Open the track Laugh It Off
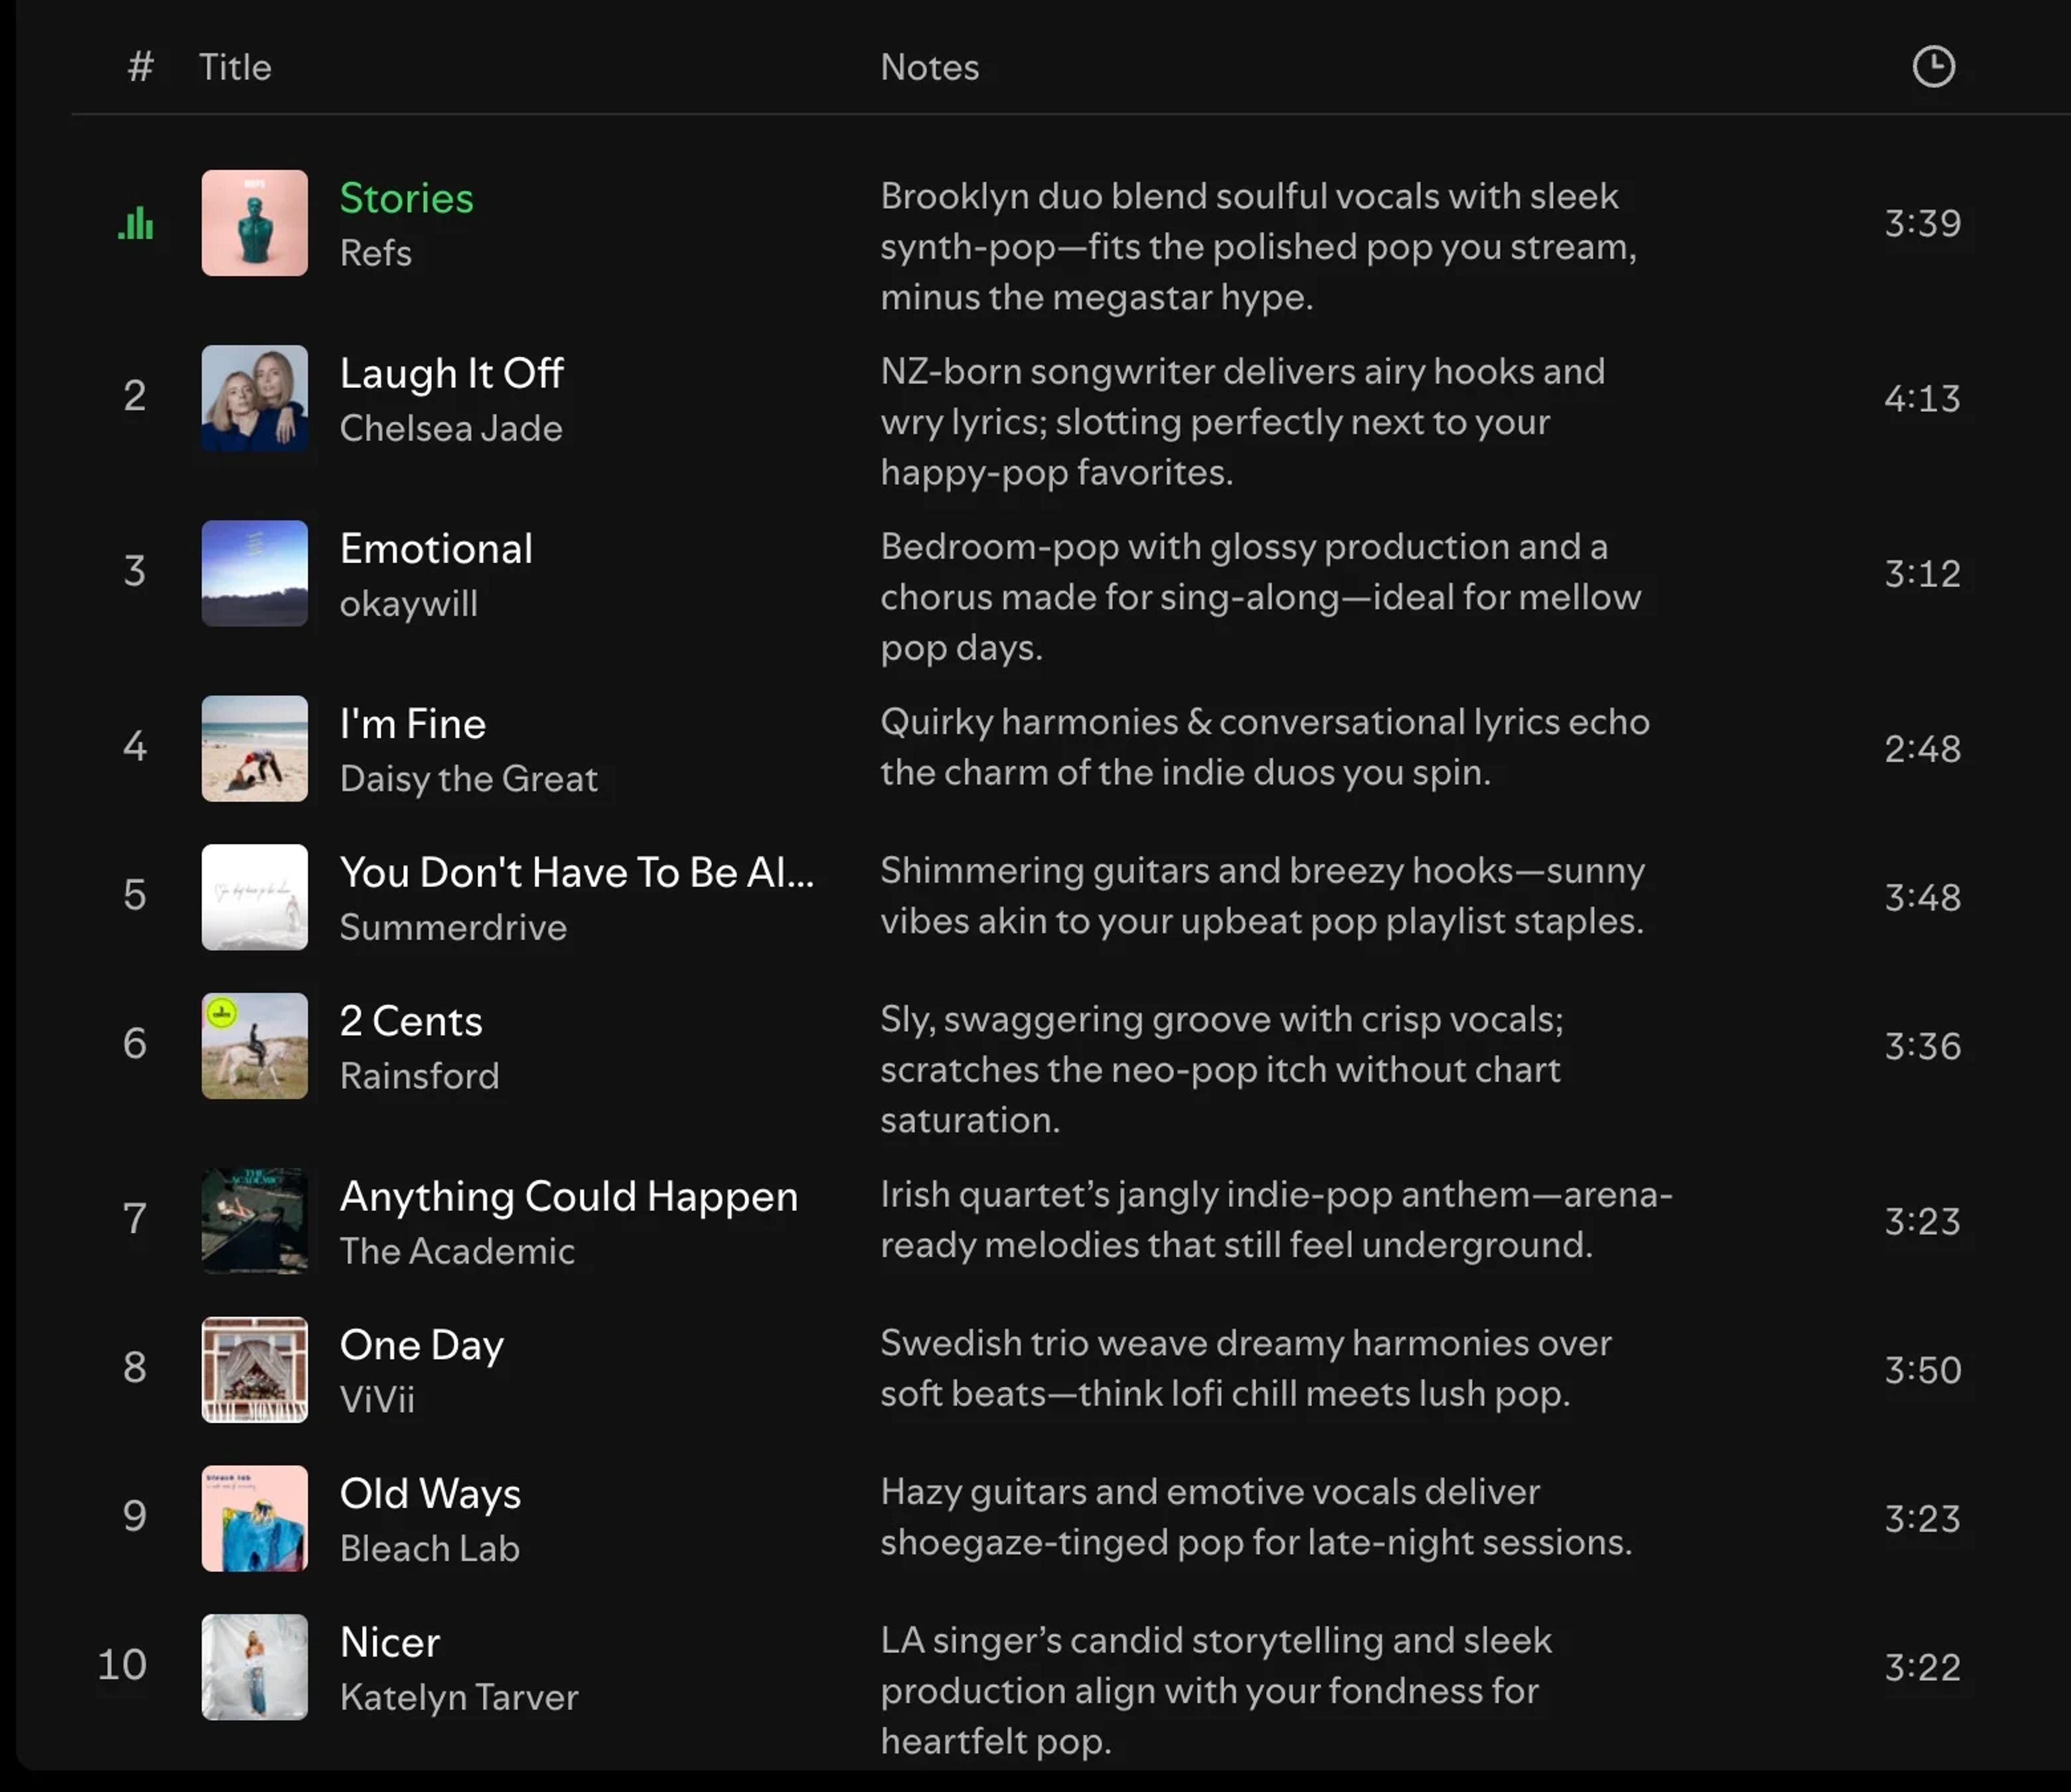This screenshot has width=2071, height=1792. (452, 373)
